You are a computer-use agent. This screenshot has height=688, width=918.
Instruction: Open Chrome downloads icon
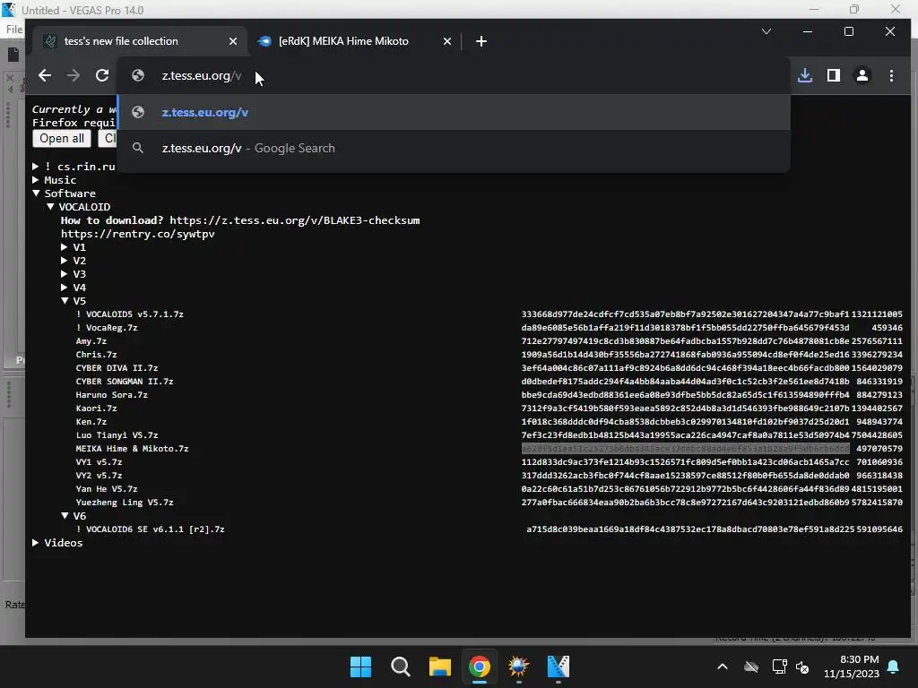(x=805, y=75)
